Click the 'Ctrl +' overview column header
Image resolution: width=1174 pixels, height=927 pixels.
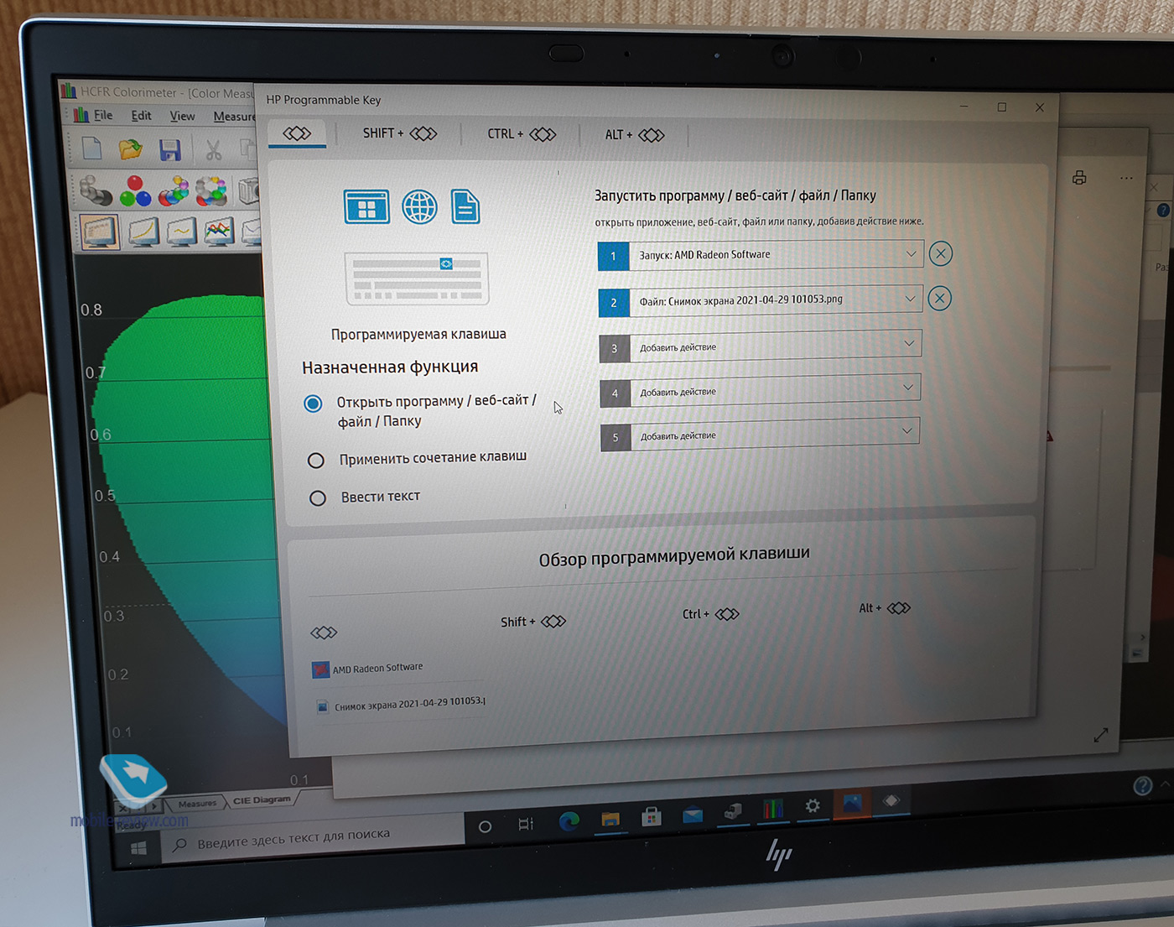[x=711, y=614]
